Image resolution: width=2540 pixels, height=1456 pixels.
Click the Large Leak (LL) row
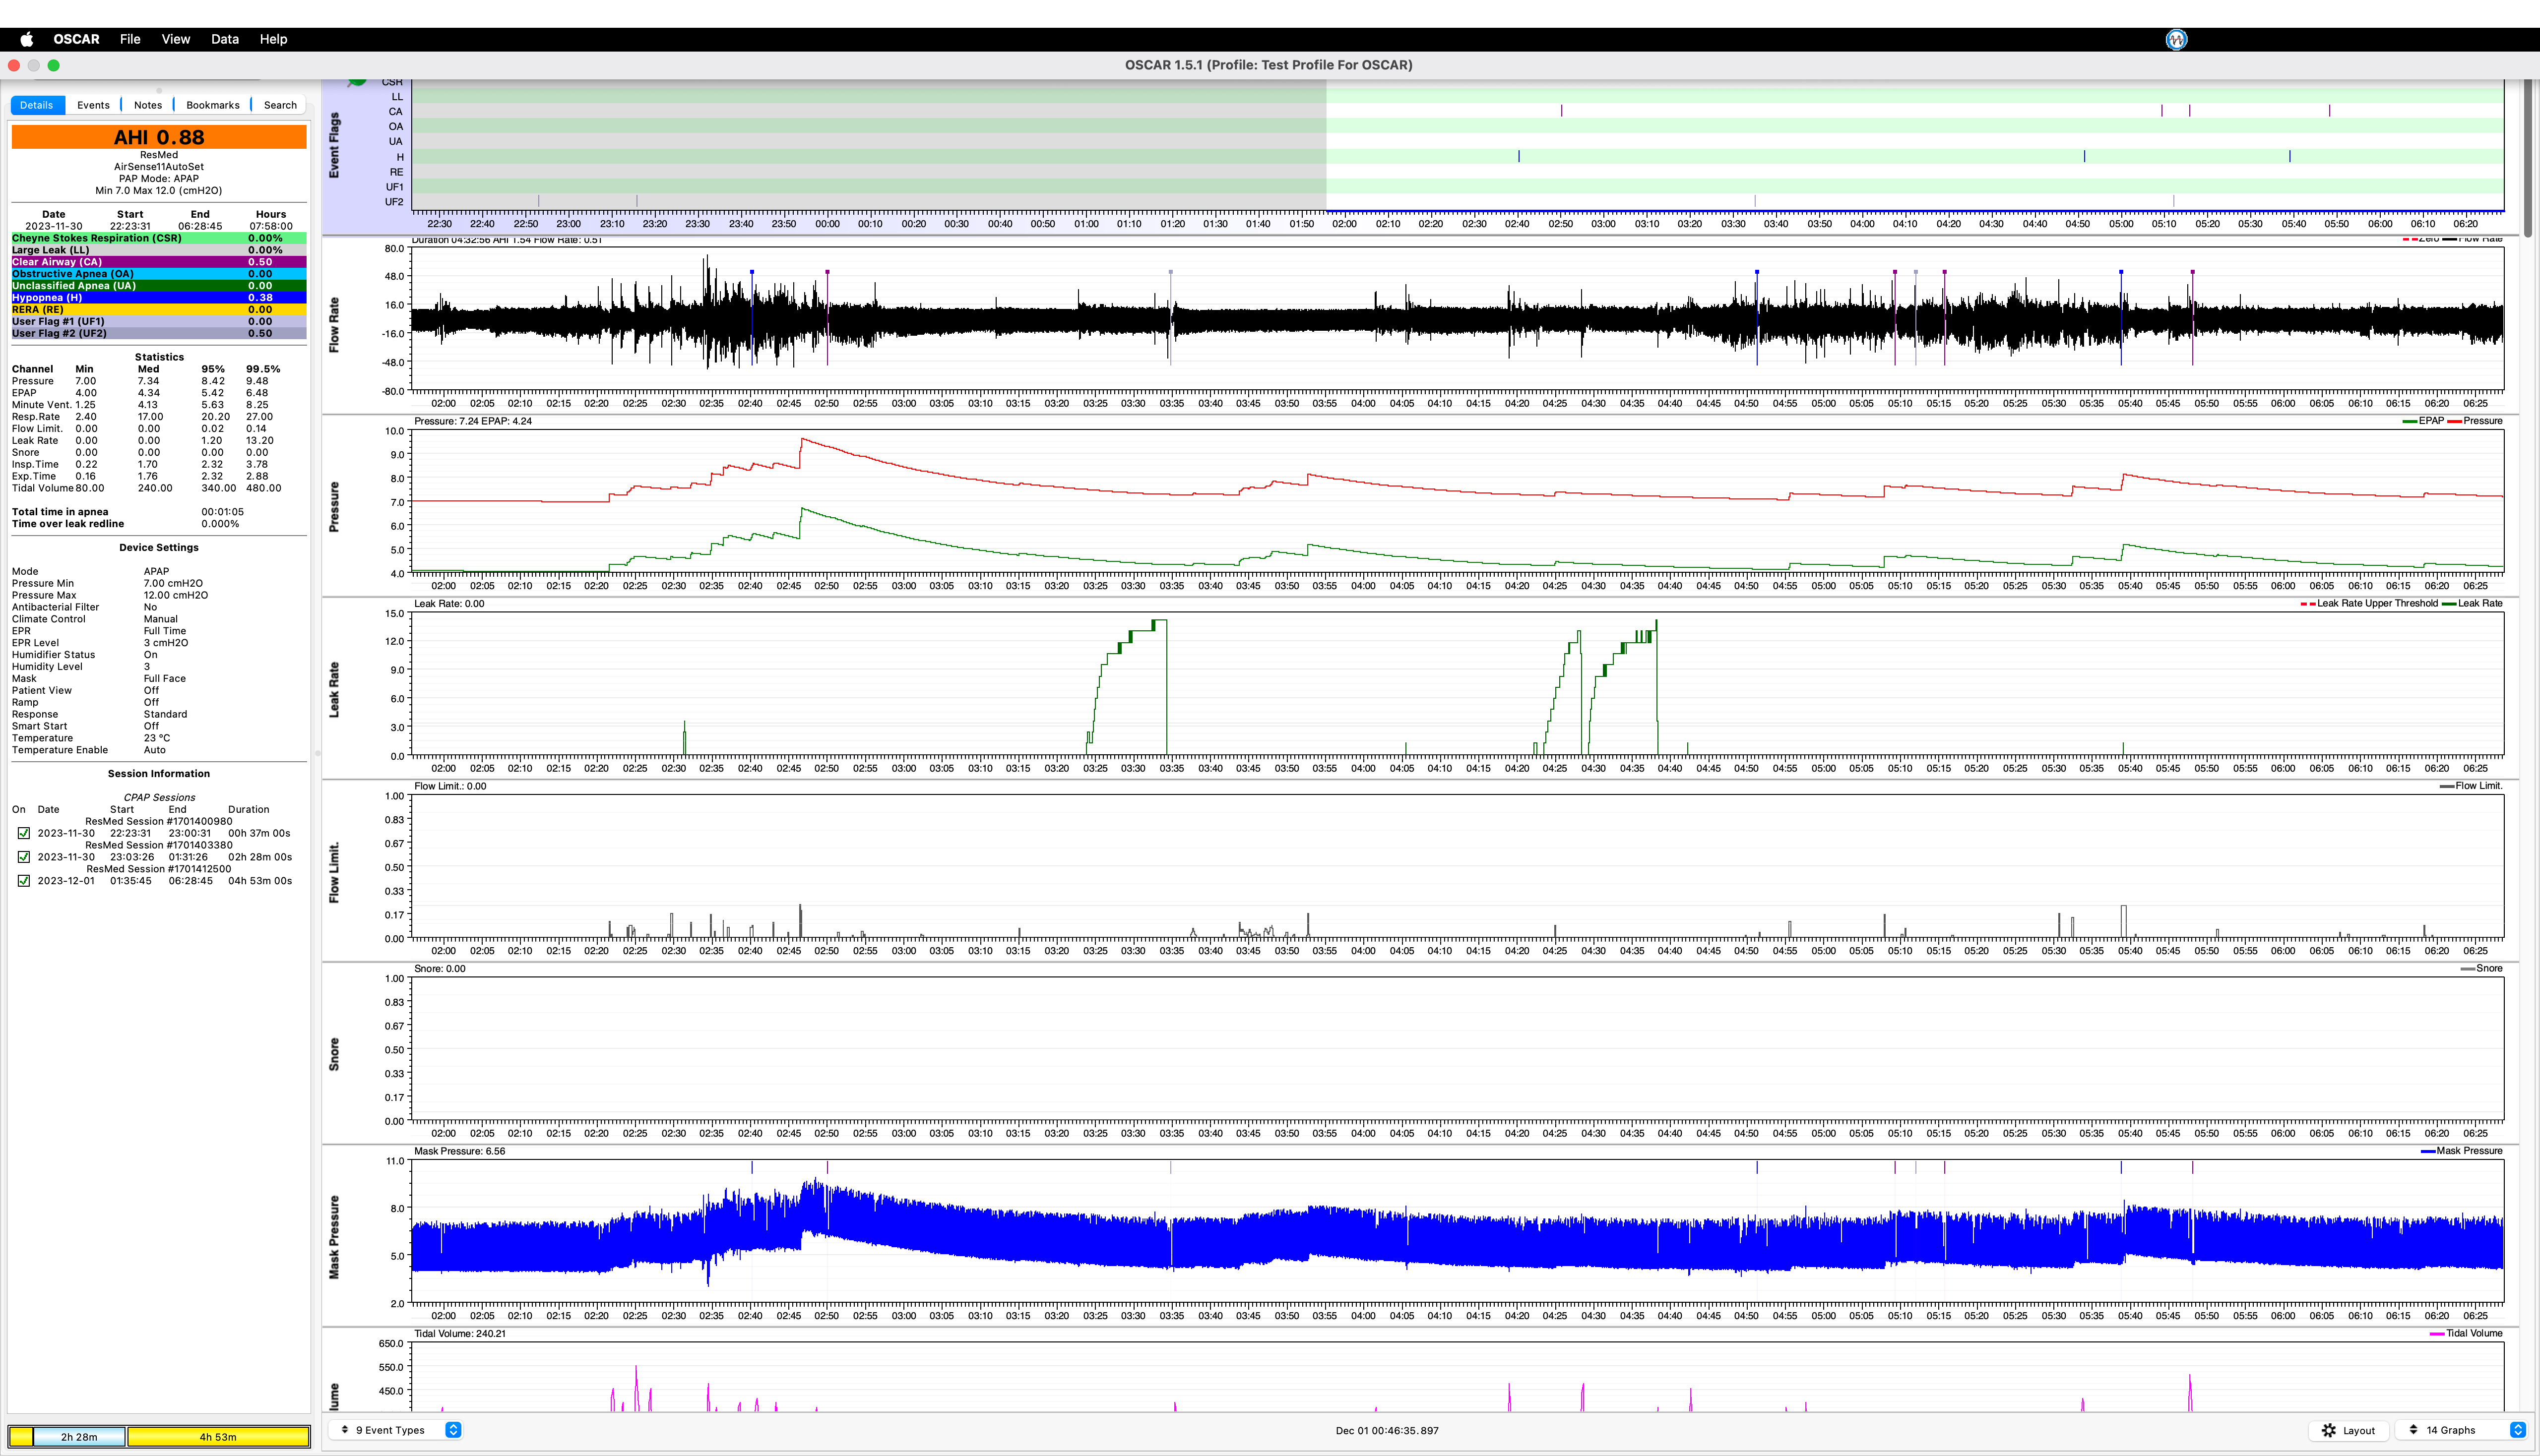click(159, 250)
